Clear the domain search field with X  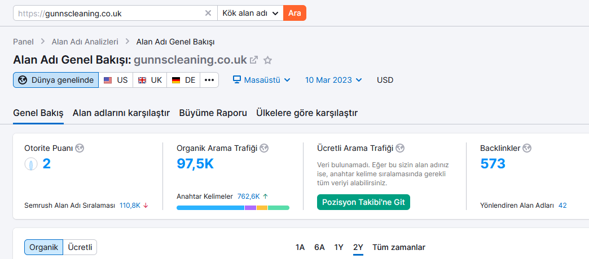[x=208, y=13]
